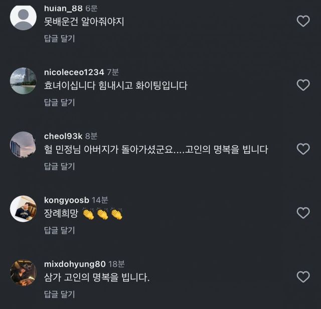Reply to mixdohyung80's comment
This screenshot has width=321, height=309.
(x=59, y=294)
